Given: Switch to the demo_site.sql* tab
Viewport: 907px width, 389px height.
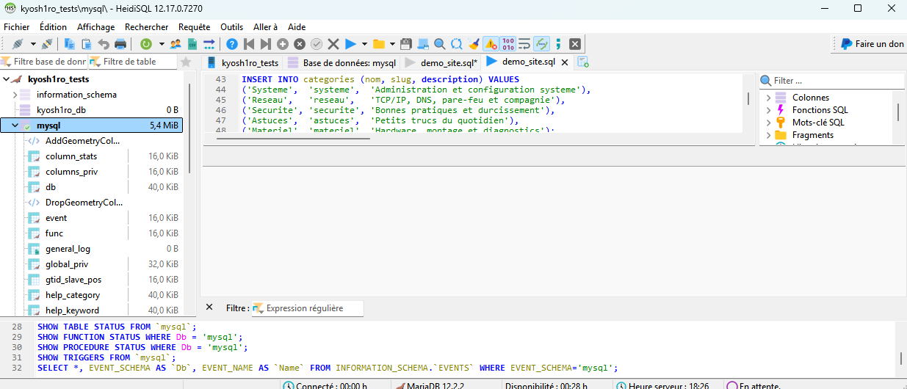Looking at the screenshot, I should point(441,62).
